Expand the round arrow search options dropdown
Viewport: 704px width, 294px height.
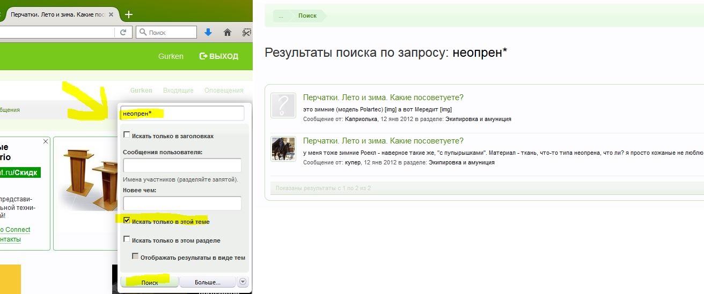243,282
